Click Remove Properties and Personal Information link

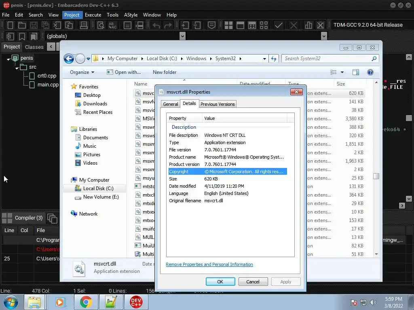tap(209, 264)
